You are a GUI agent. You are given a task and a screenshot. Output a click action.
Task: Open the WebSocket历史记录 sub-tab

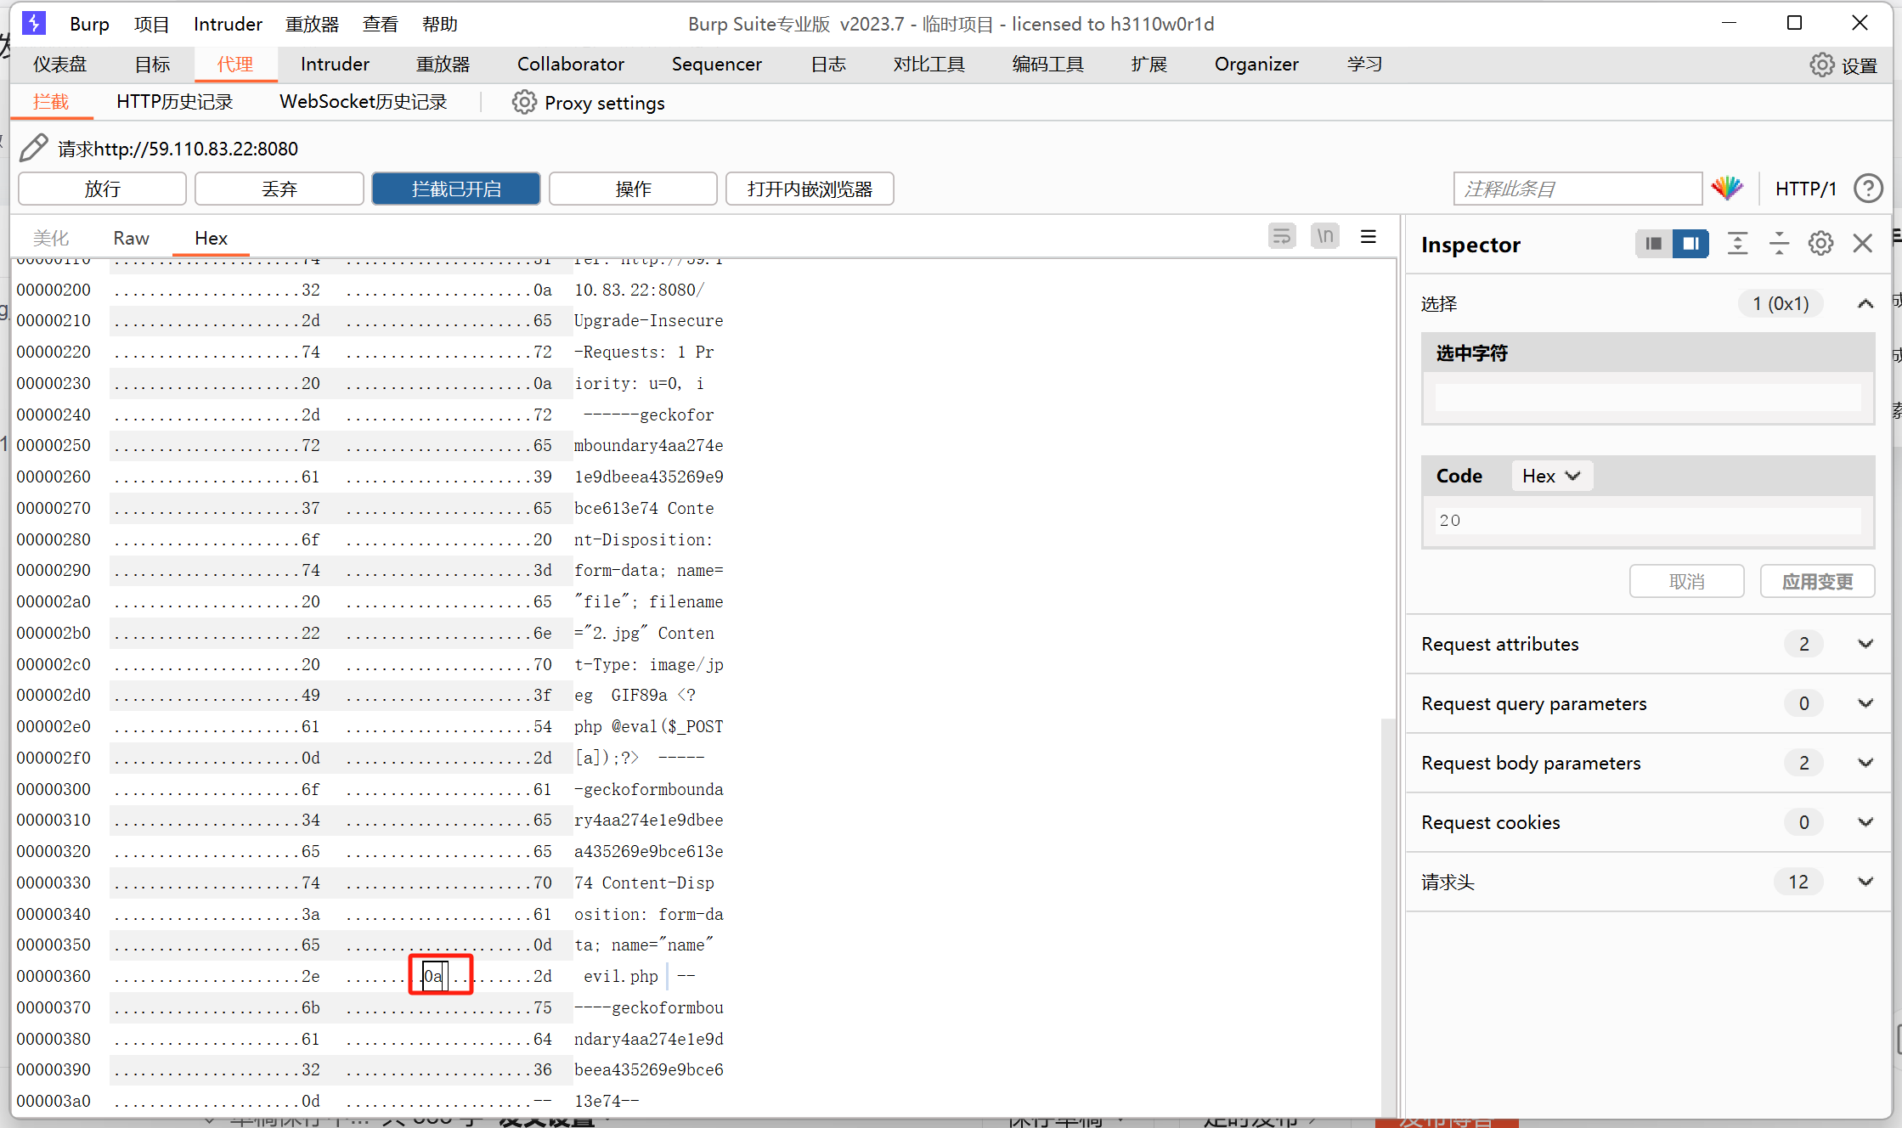pyautogui.click(x=363, y=102)
